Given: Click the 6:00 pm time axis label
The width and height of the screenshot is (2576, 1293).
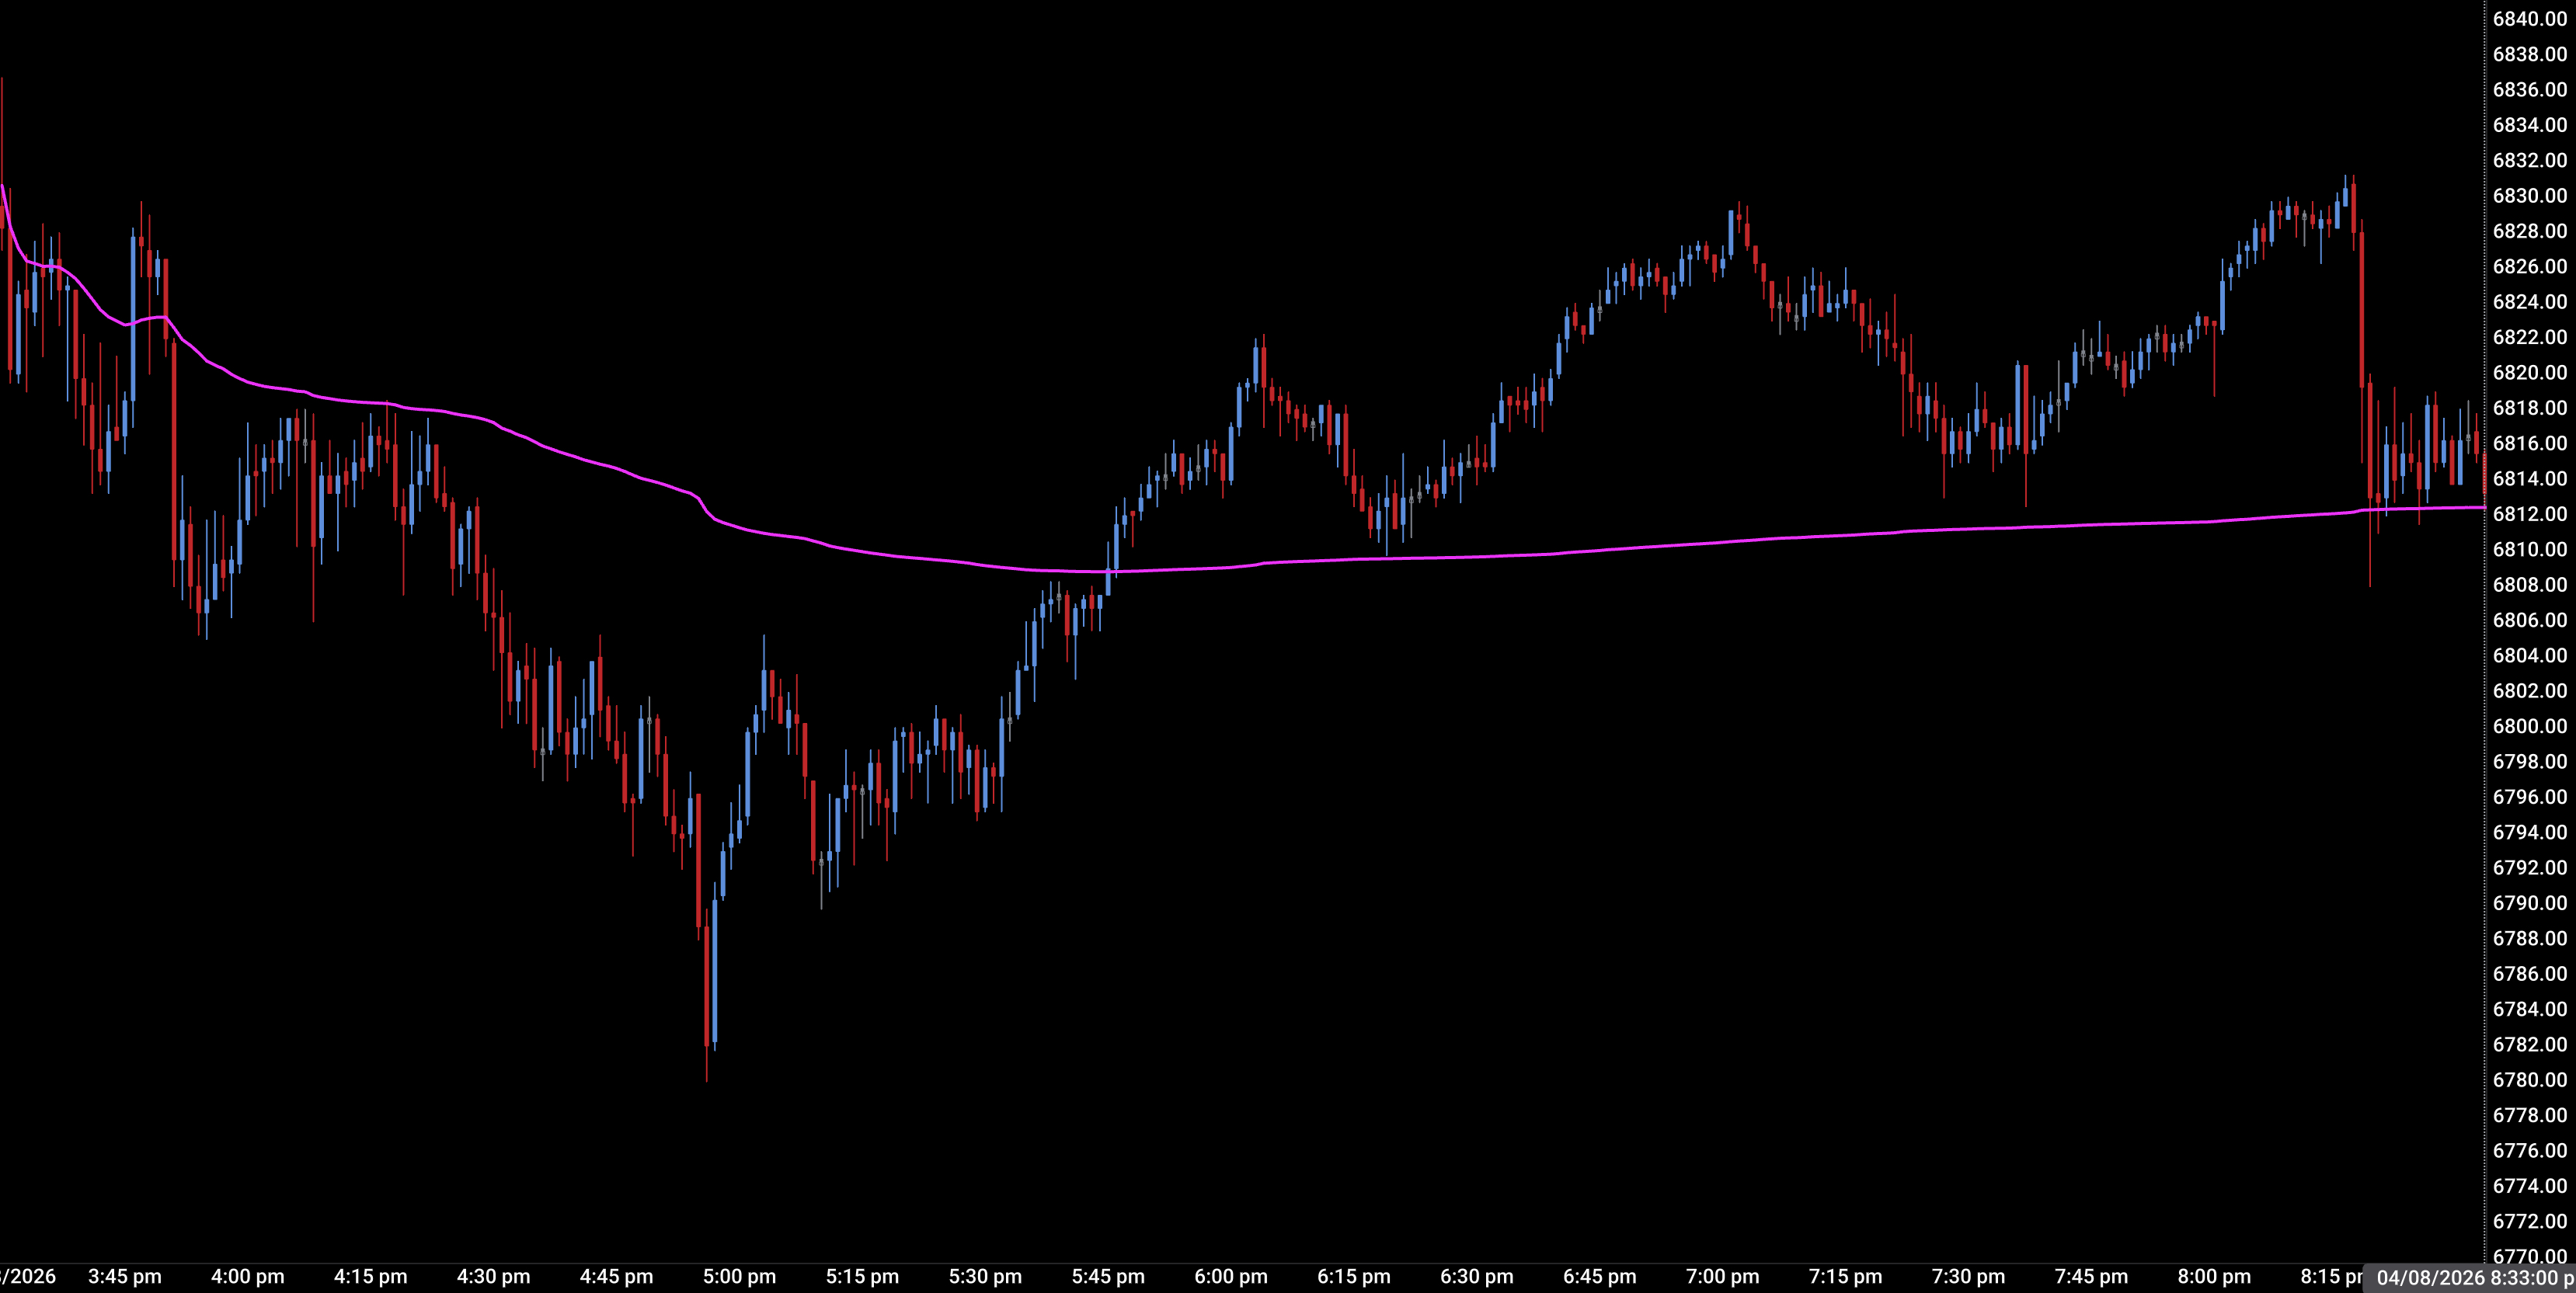Looking at the screenshot, I should coord(1231,1277).
